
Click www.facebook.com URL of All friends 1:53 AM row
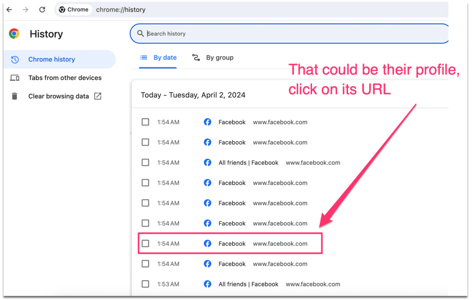click(x=313, y=284)
